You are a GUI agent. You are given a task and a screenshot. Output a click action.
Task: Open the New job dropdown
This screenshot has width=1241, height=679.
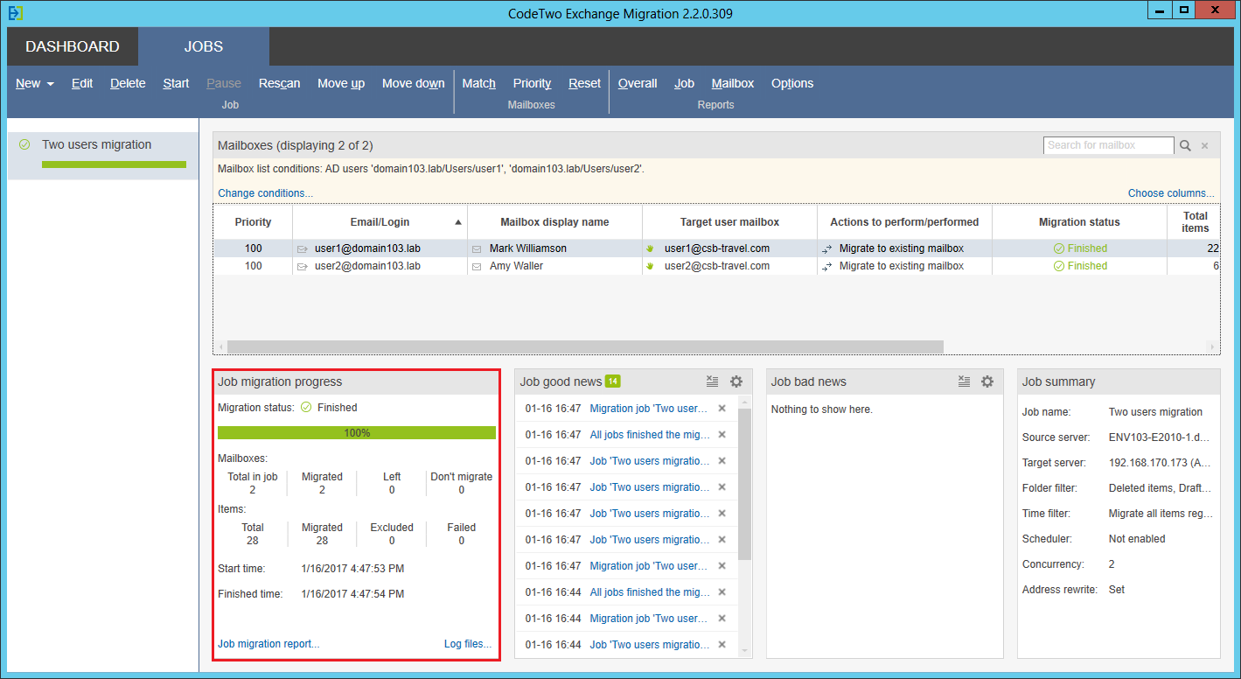point(34,83)
